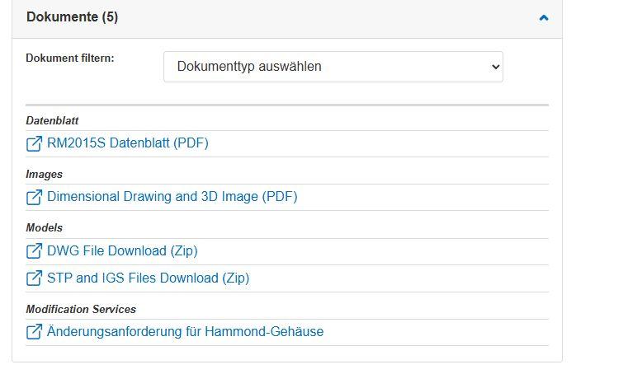Open Änderungsanforderung für Hammond-Gehäuse link
Screen dimensions: 628x374
tap(185, 332)
